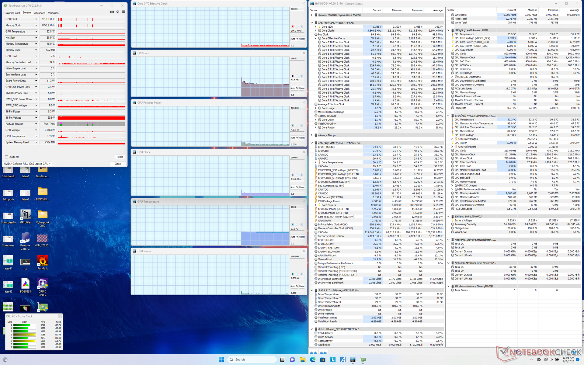Click Reset button in GPU-Z sensors
This screenshot has width=584, height=365.
[x=120, y=157]
